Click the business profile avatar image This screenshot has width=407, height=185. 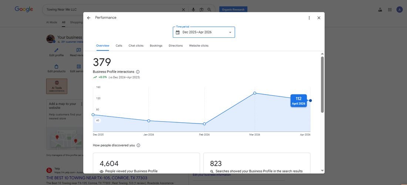[51, 39]
